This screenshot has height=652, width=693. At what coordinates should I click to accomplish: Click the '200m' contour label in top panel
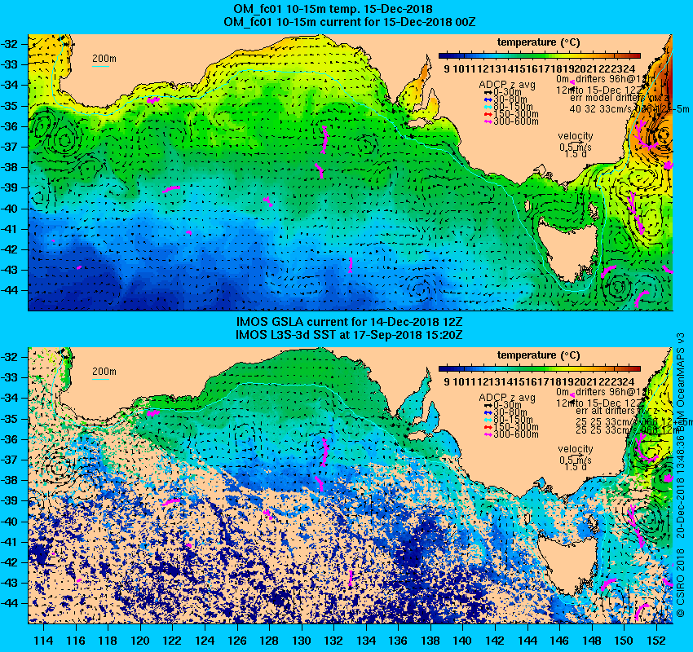coord(104,59)
